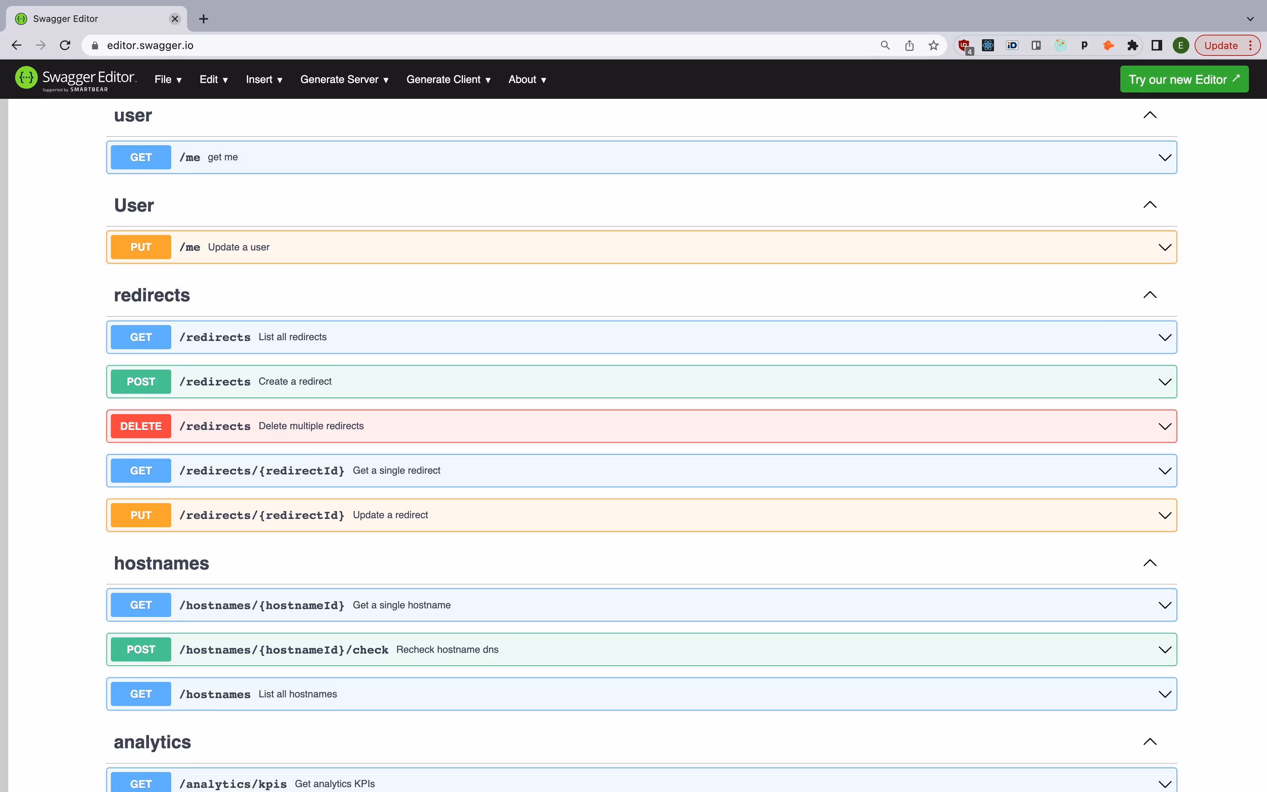
Task: Click the 'analytics' section heading
Action: [152, 742]
